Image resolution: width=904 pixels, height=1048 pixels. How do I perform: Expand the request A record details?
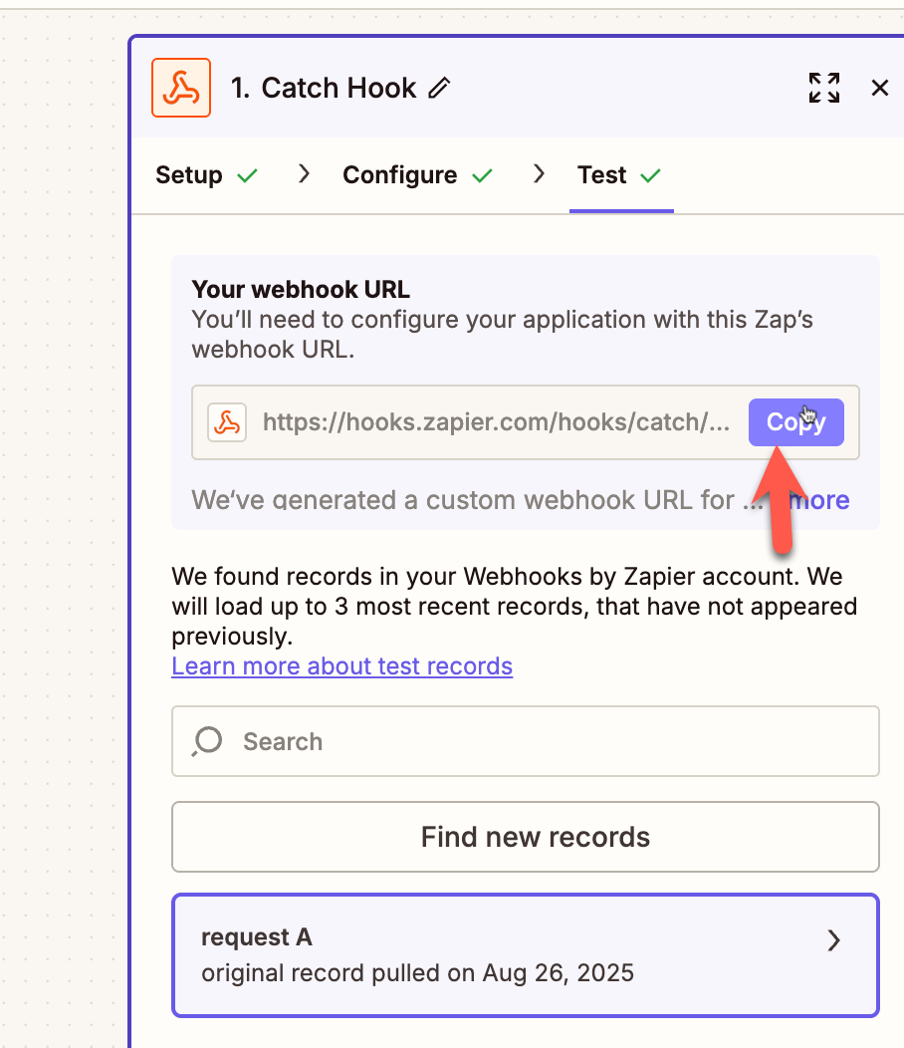pos(833,939)
